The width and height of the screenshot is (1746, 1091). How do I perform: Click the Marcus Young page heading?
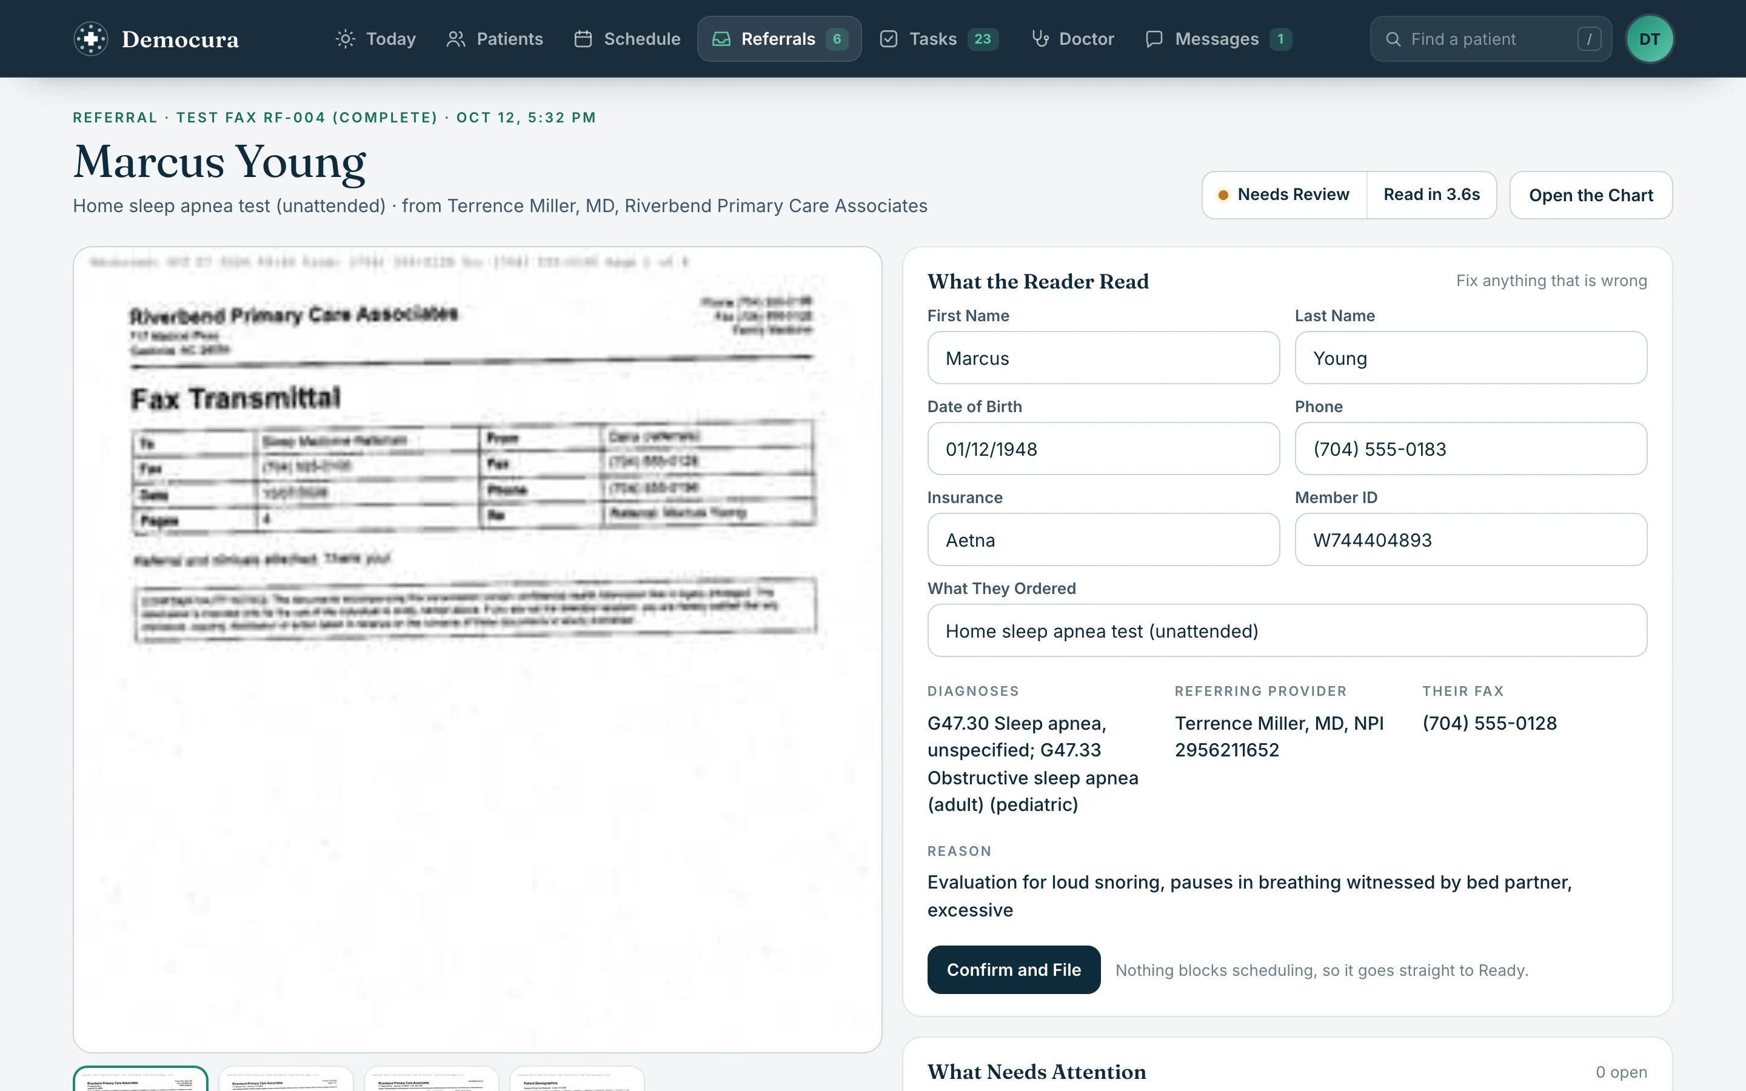pos(220,162)
